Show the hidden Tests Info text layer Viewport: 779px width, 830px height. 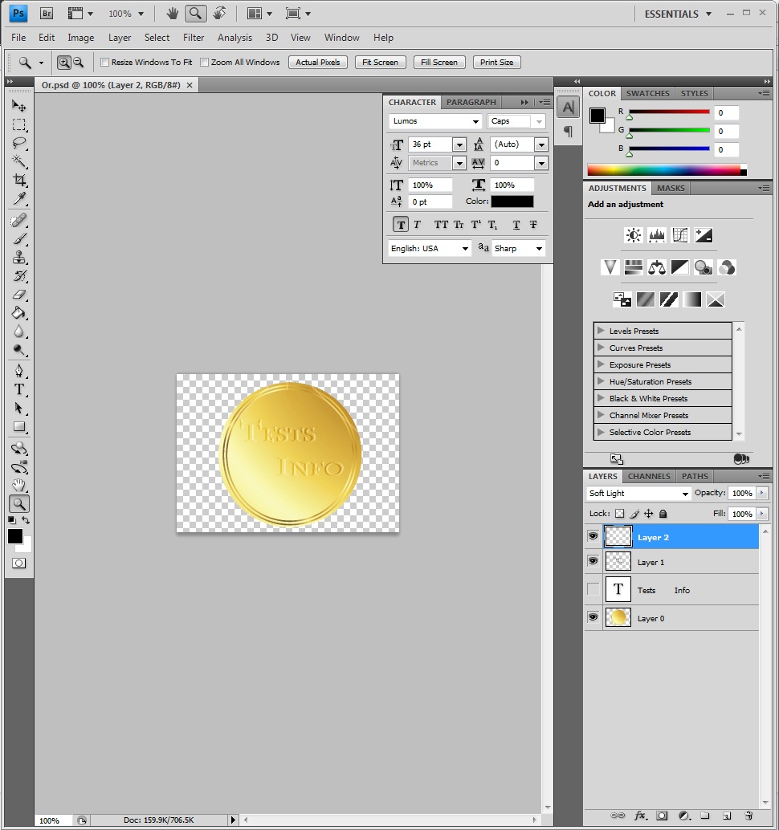point(593,590)
